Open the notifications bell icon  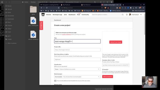click(127, 14)
